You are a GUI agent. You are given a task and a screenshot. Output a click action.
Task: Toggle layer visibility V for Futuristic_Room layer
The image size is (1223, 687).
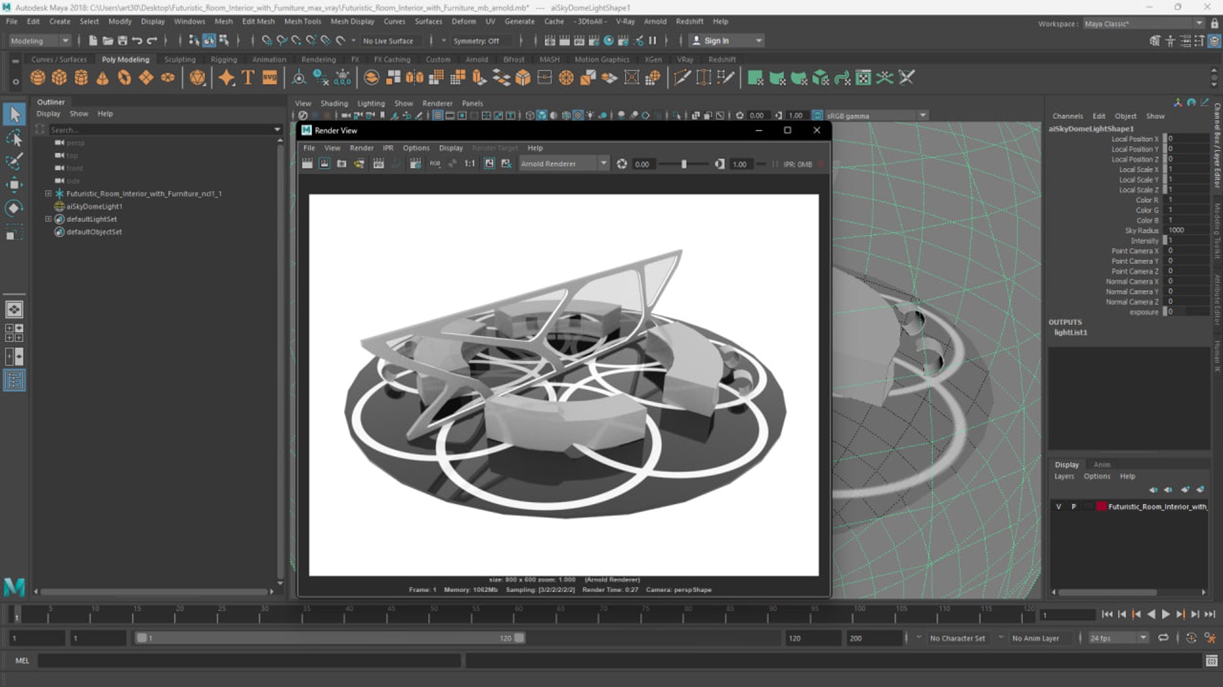(x=1059, y=507)
